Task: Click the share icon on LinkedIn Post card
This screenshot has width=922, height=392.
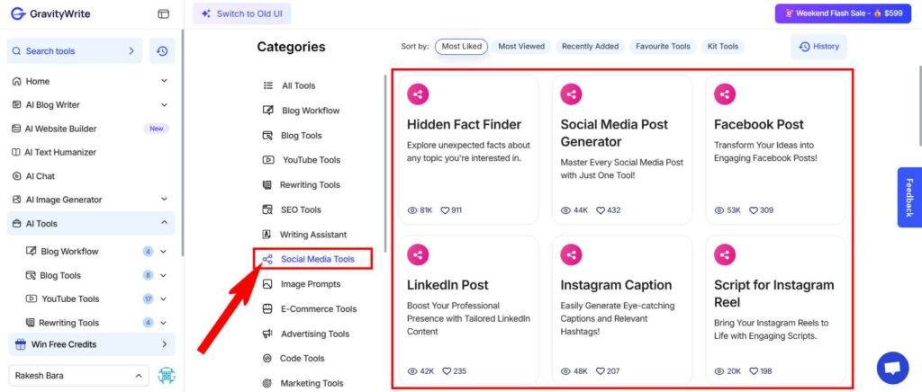Action: point(418,254)
